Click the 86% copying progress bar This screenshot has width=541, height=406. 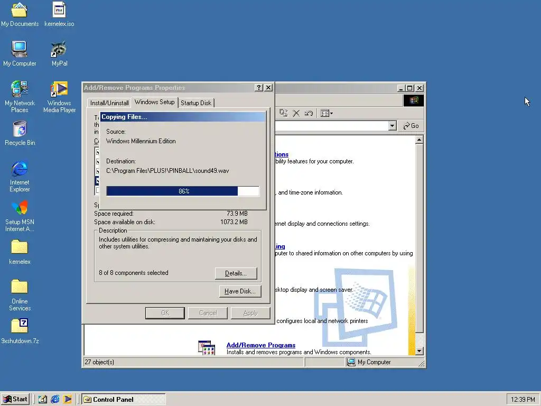tap(182, 191)
